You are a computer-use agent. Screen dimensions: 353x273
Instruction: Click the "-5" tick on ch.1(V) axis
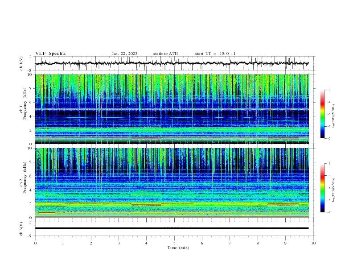coord(30,70)
